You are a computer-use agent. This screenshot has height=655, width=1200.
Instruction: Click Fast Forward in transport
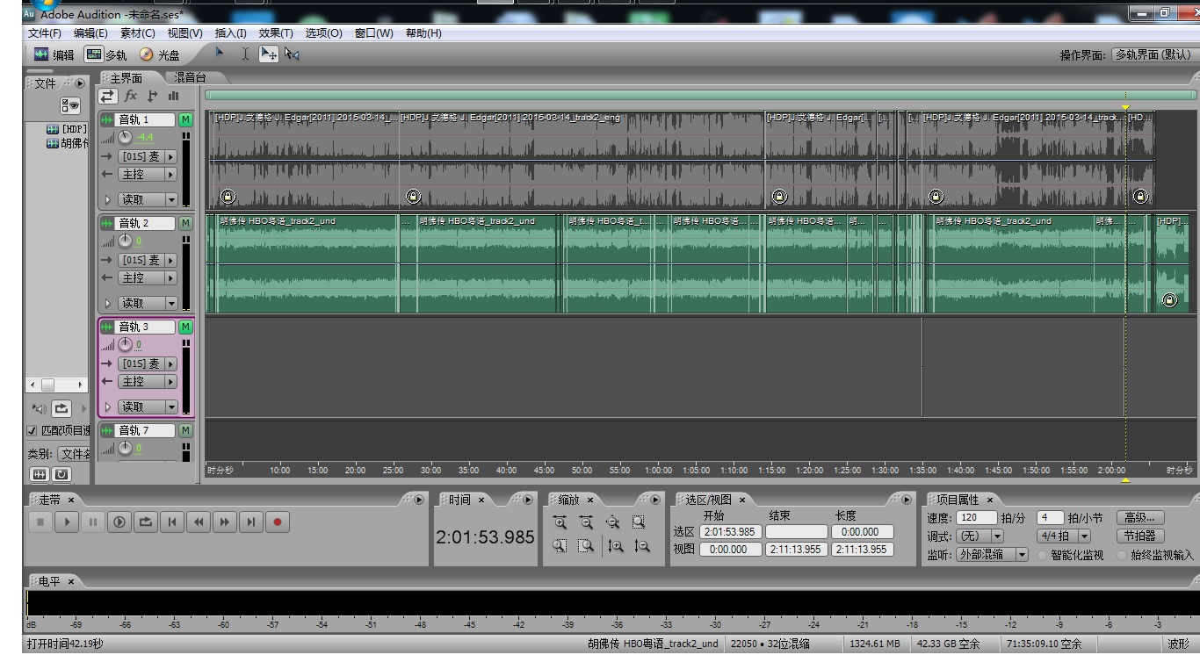click(225, 522)
